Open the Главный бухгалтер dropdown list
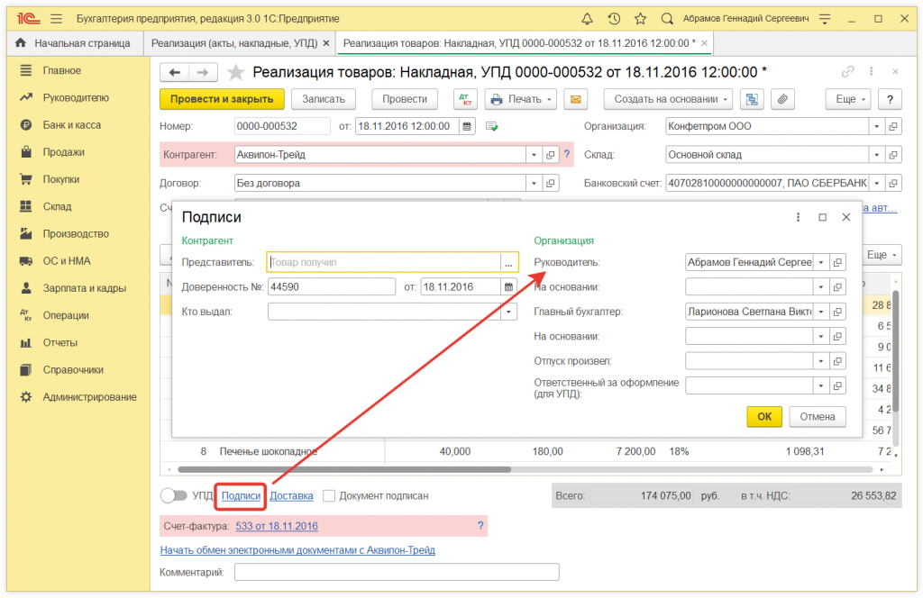The height and width of the screenshot is (598, 923). tap(820, 312)
